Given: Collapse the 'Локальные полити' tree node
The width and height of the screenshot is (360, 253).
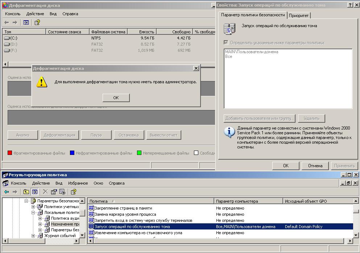Looking at the screenshot, I should click(x=33, y=212).
